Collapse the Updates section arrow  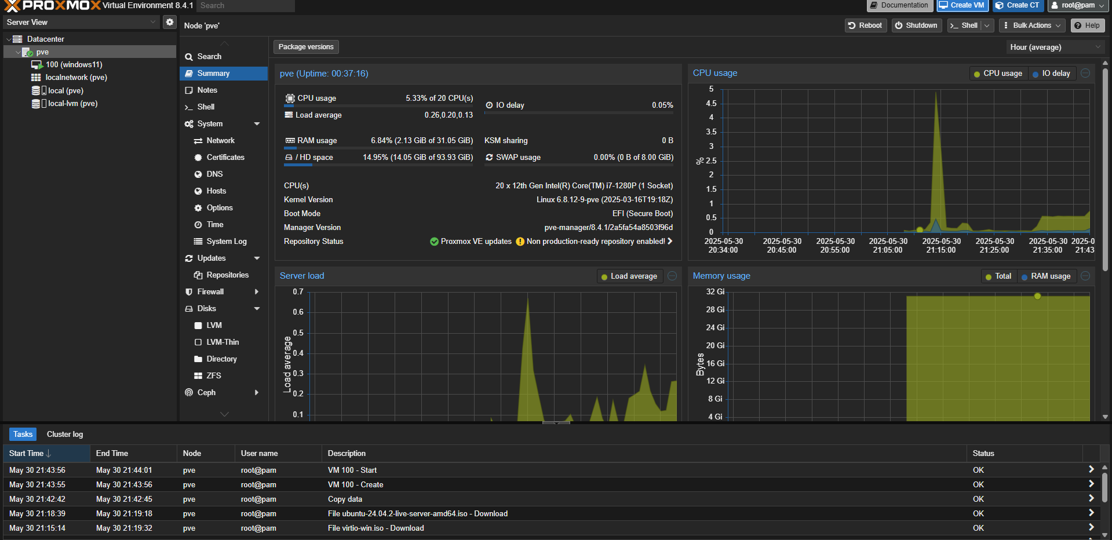pyautogui.click(x=257, y=258)
